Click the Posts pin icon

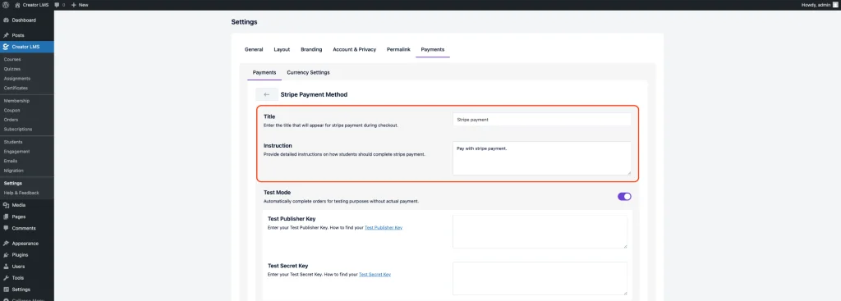tap(6, 35)
